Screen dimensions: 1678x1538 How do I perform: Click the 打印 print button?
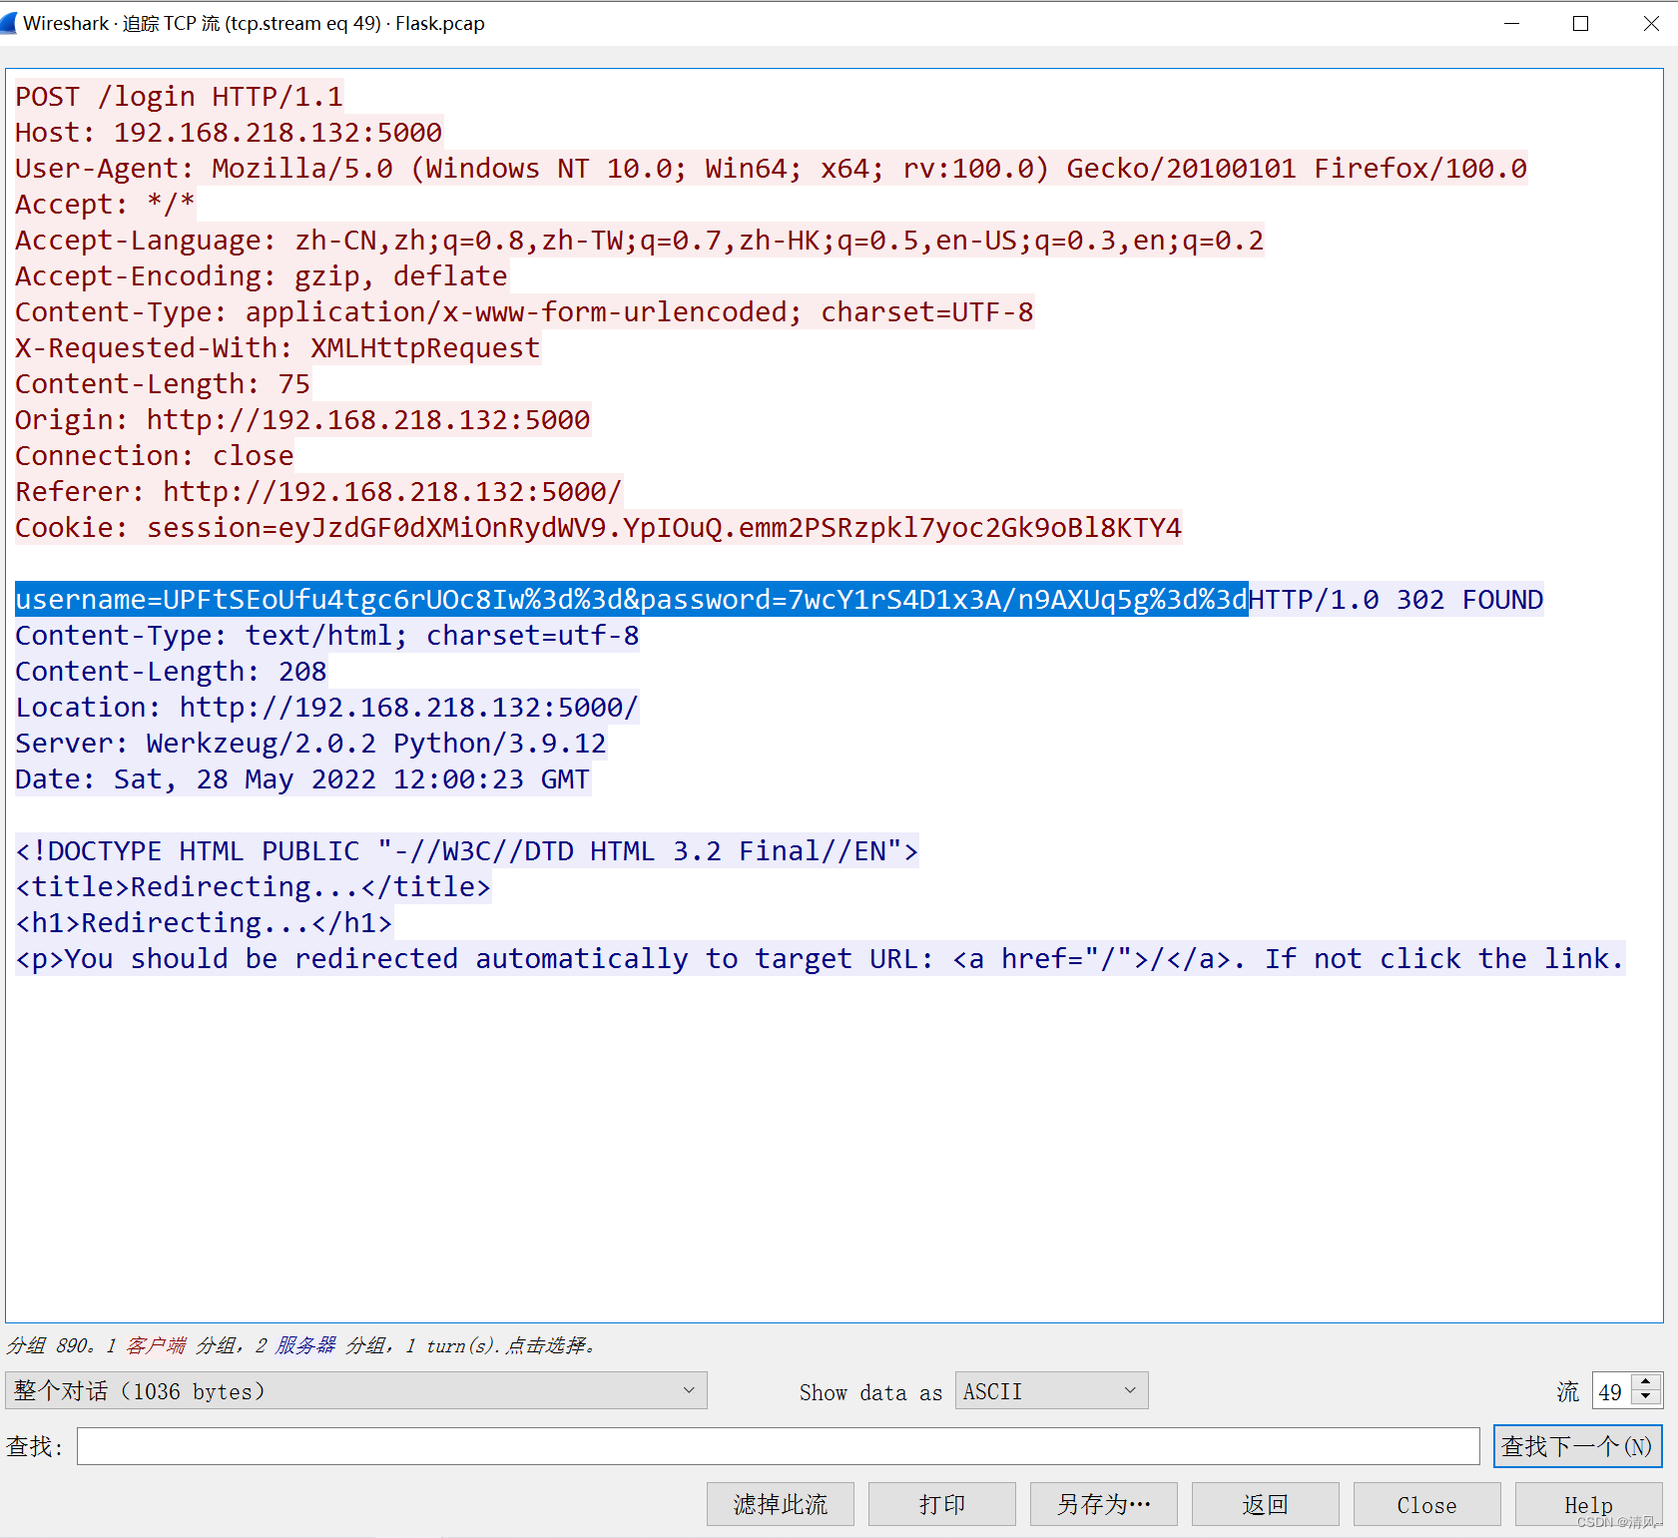(942, 1504)
